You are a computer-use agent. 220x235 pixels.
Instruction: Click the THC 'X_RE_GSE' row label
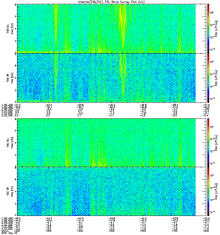[7, 218]
